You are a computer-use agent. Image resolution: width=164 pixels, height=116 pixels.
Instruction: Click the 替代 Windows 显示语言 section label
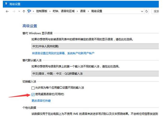pyautogui.click(x=37, y=33)
